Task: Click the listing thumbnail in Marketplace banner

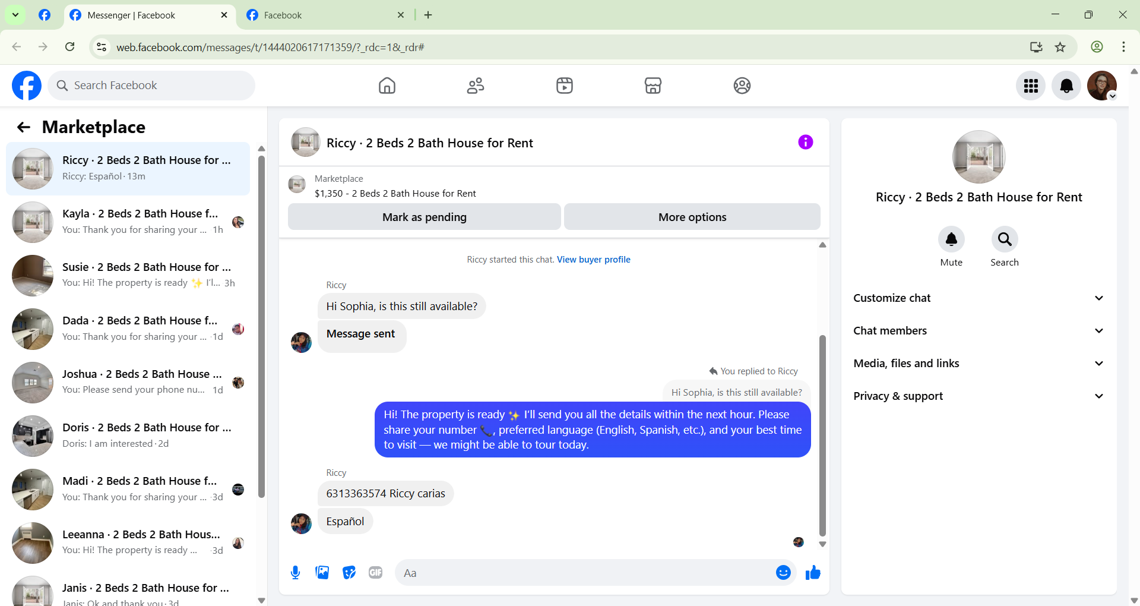Action: (x=297, y=184)
